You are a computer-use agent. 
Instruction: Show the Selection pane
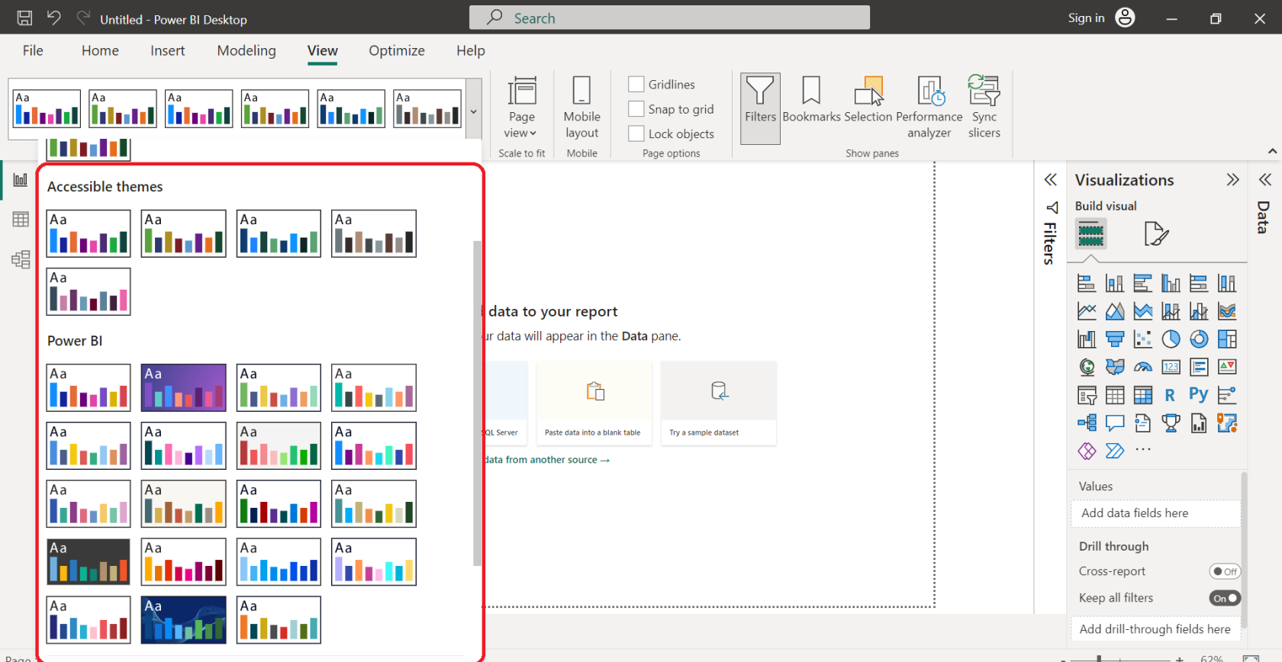pos(868,100)
